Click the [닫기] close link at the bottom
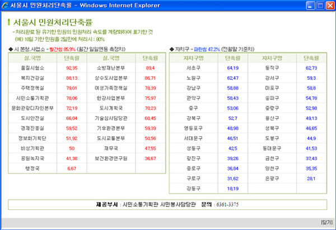The image size is (336, 230). click(x=326, y=222)
